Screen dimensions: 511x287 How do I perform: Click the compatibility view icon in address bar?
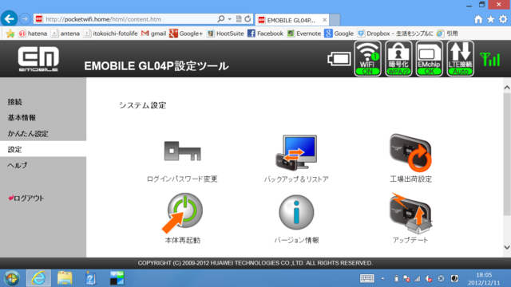click(x=239, y=19)
